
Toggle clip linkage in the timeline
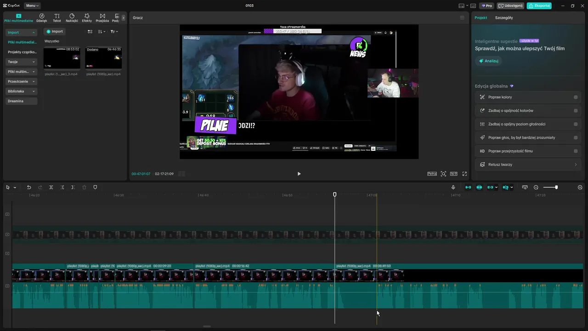491,187
